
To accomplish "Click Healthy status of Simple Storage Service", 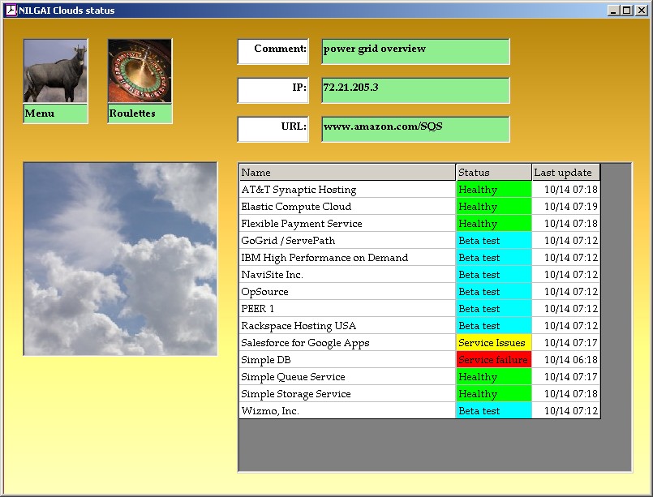I will [x=494, y=394].
